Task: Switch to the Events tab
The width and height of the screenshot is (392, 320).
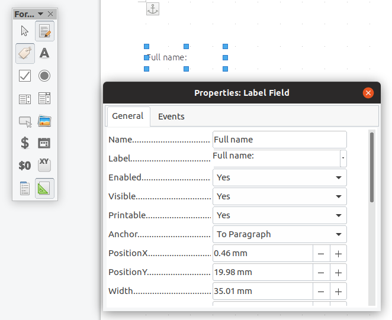Action: (x=171, y=117)
